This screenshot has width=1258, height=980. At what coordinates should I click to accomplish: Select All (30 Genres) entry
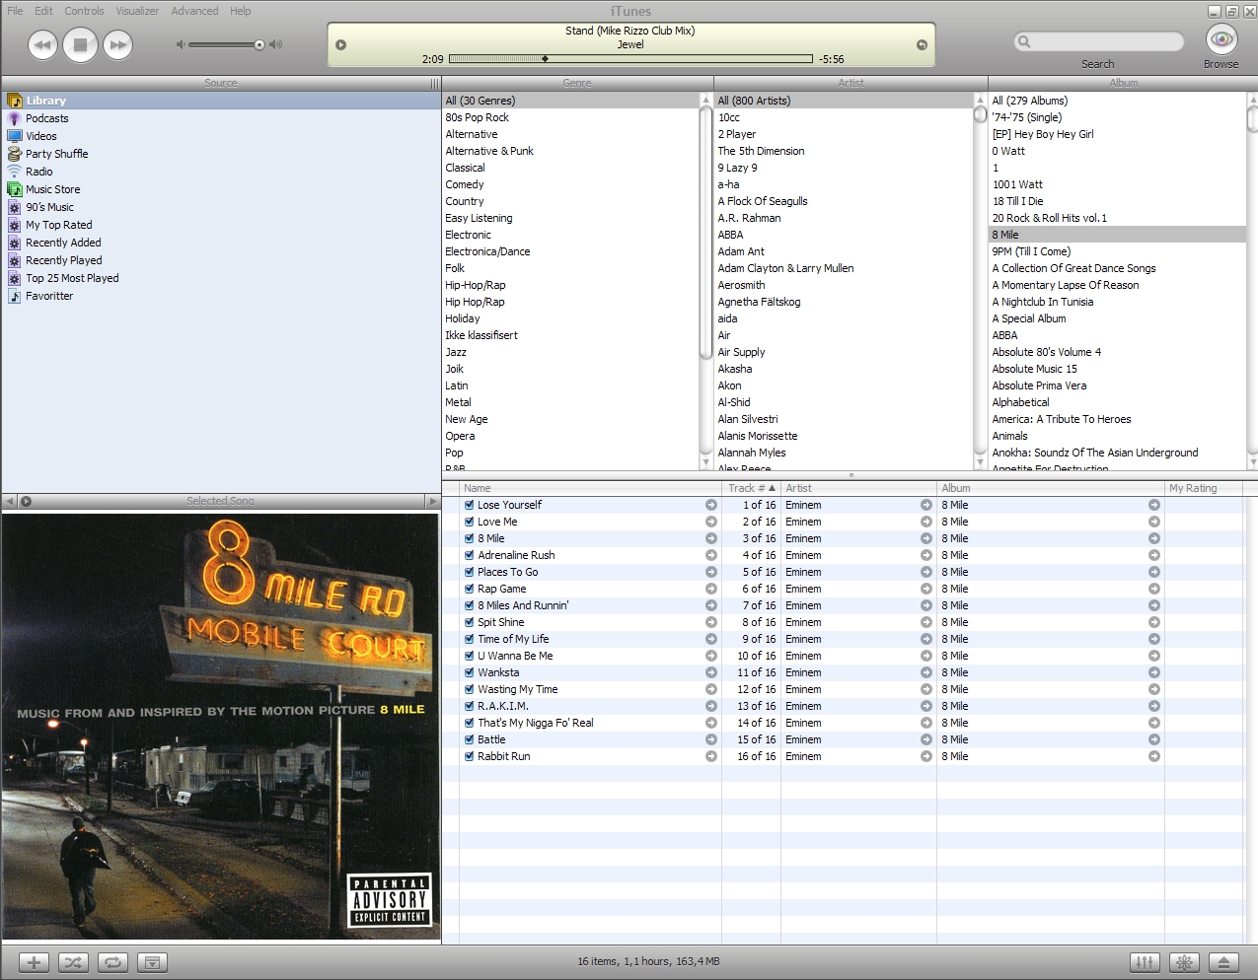tap(570, 101)
